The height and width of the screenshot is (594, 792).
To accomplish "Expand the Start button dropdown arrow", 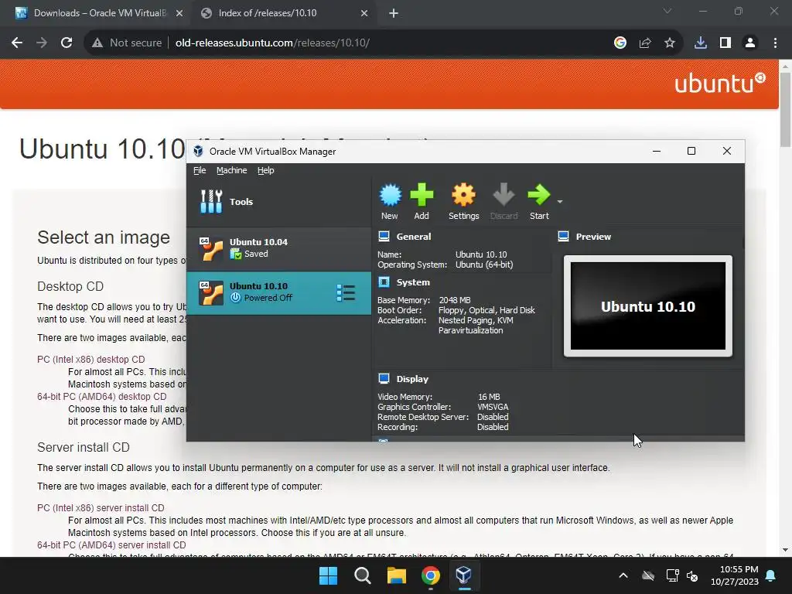I will pyautogui.click(x=560, y=202).
